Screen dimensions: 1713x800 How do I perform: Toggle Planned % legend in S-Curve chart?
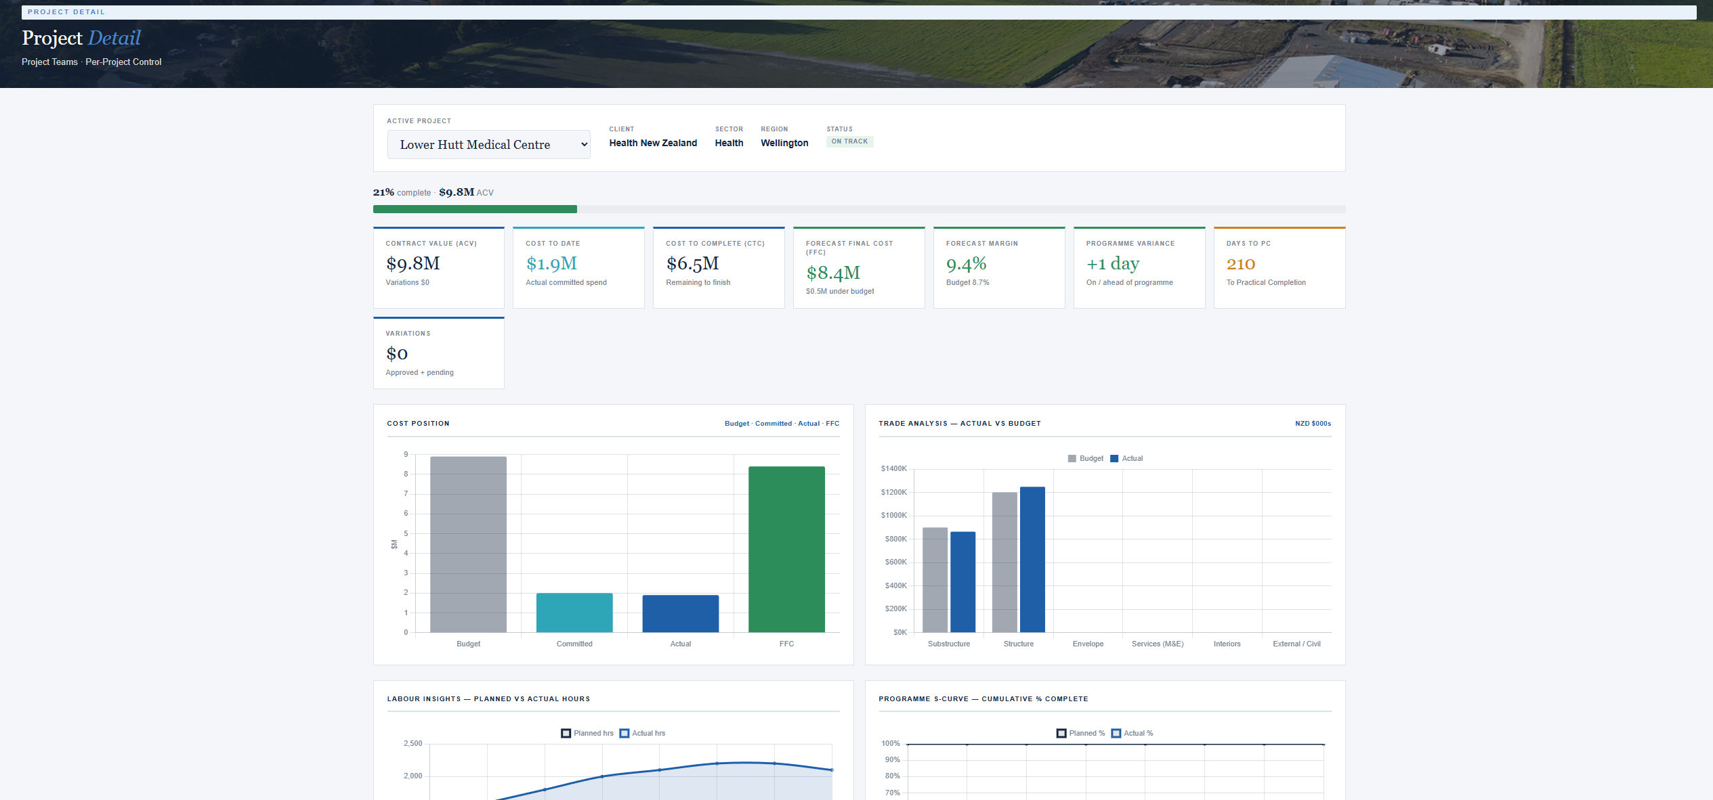tap(1080, 734)
